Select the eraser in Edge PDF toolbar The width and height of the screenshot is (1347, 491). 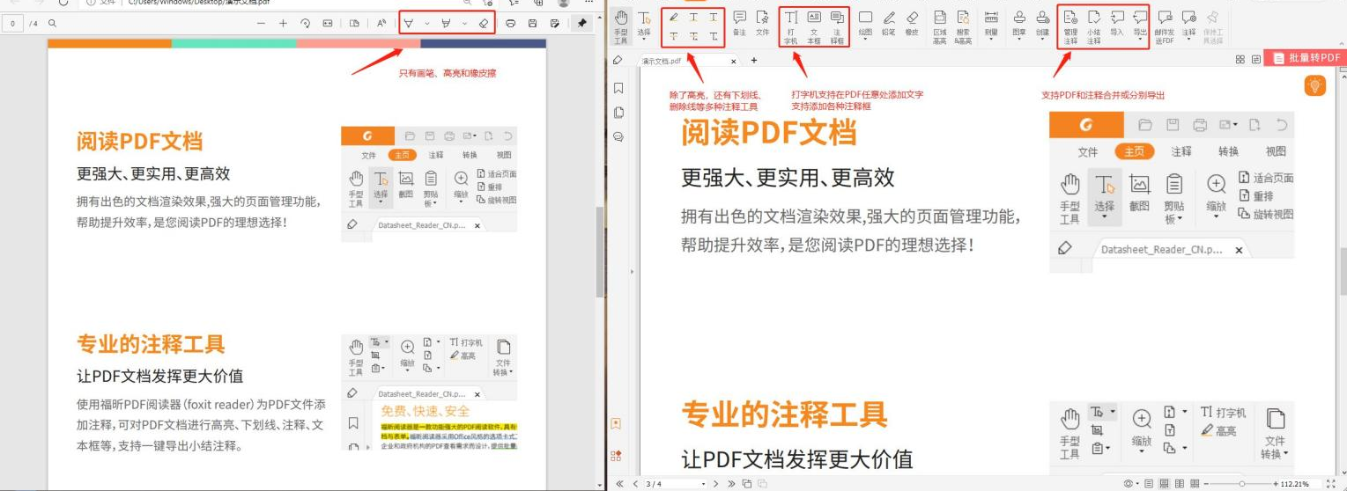tap(484, 23)
